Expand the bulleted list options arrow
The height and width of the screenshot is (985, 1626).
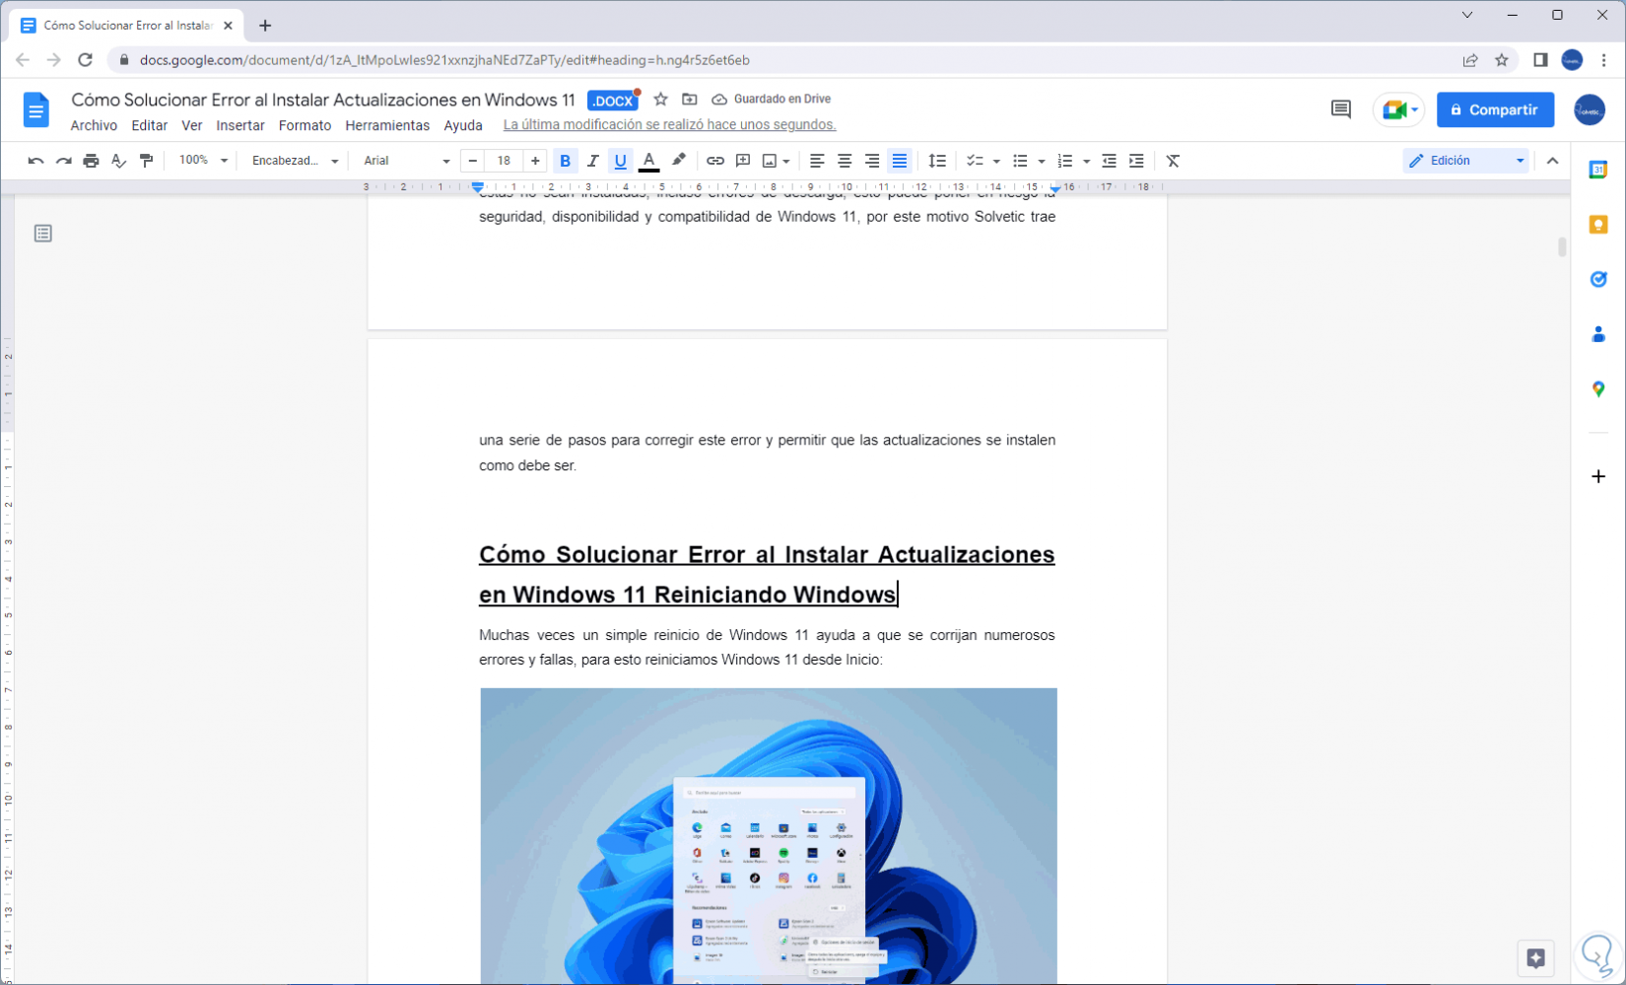point(1042,161)
